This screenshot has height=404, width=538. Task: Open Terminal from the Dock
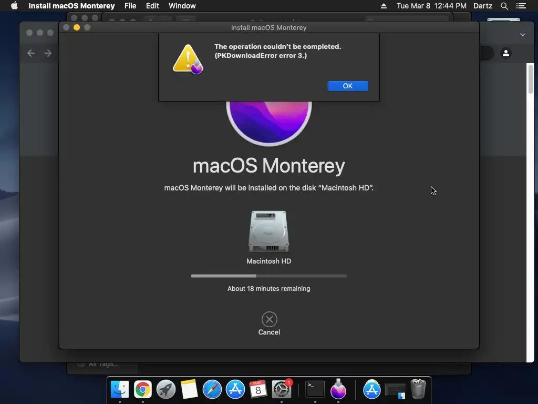click(x=315, y=389)
